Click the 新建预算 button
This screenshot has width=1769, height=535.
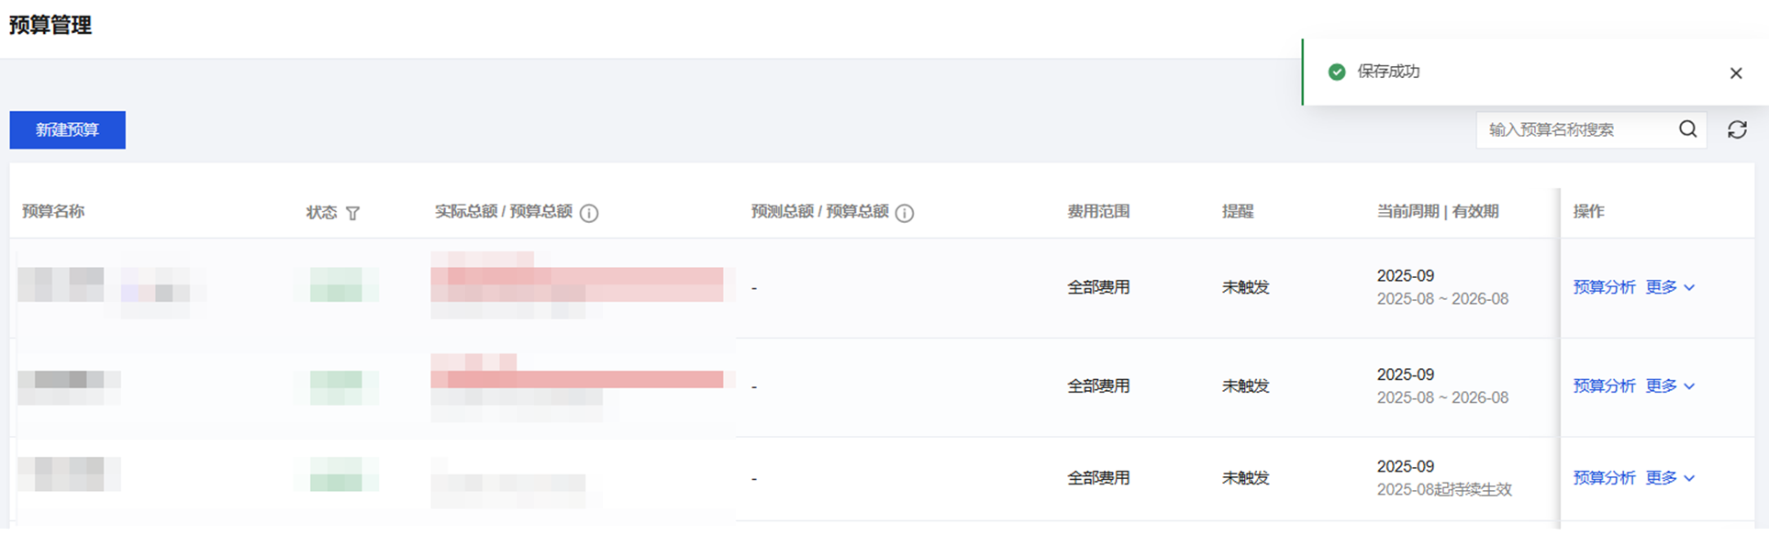(x=67, y=129)
